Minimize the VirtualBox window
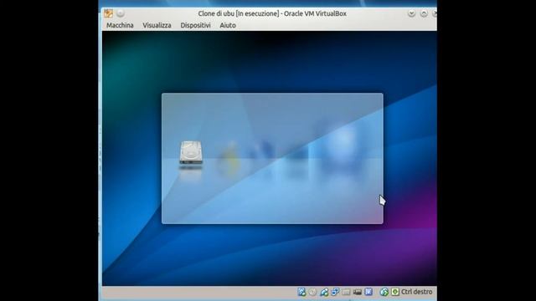Viewport: 536px width, 301px height. 411,13
